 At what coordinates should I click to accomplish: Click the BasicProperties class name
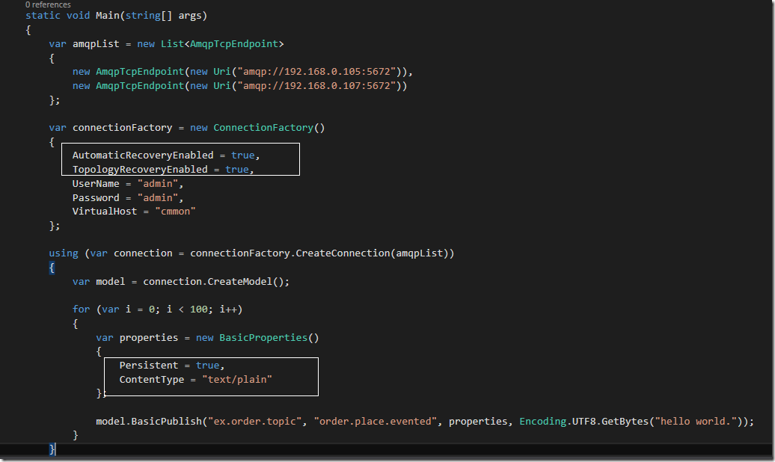(x=266, y=338)
